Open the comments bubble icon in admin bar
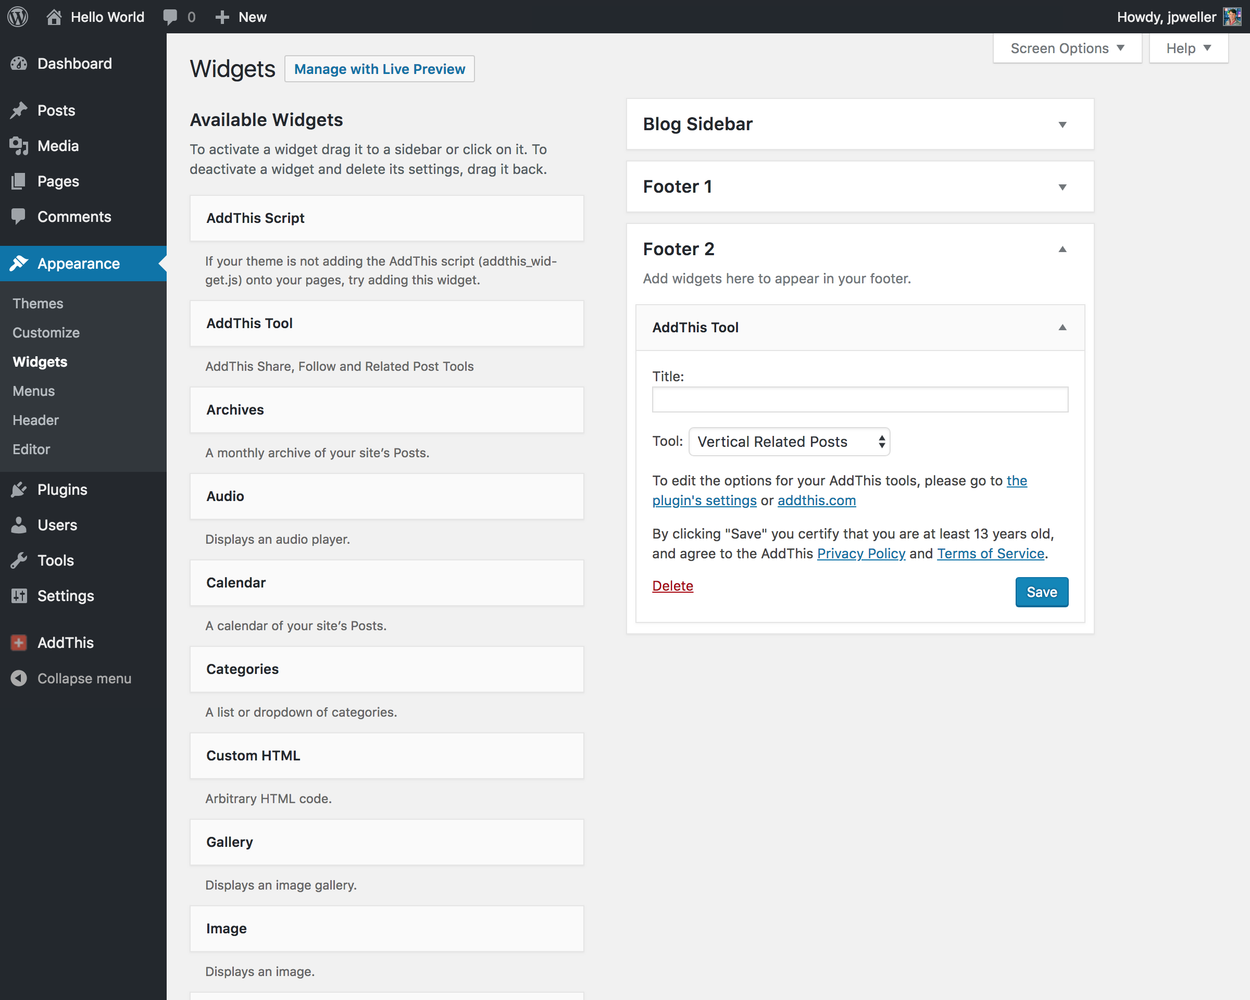This screenshot has width=1250, height=1000. click(170, 17)
